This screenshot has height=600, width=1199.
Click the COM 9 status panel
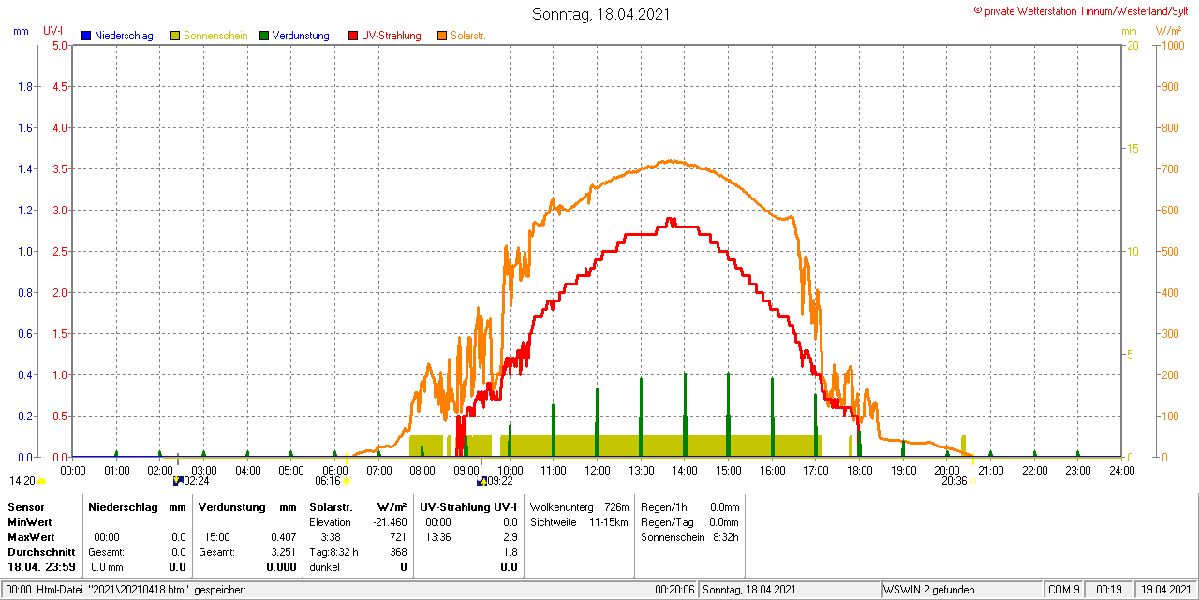(1064, 590)
